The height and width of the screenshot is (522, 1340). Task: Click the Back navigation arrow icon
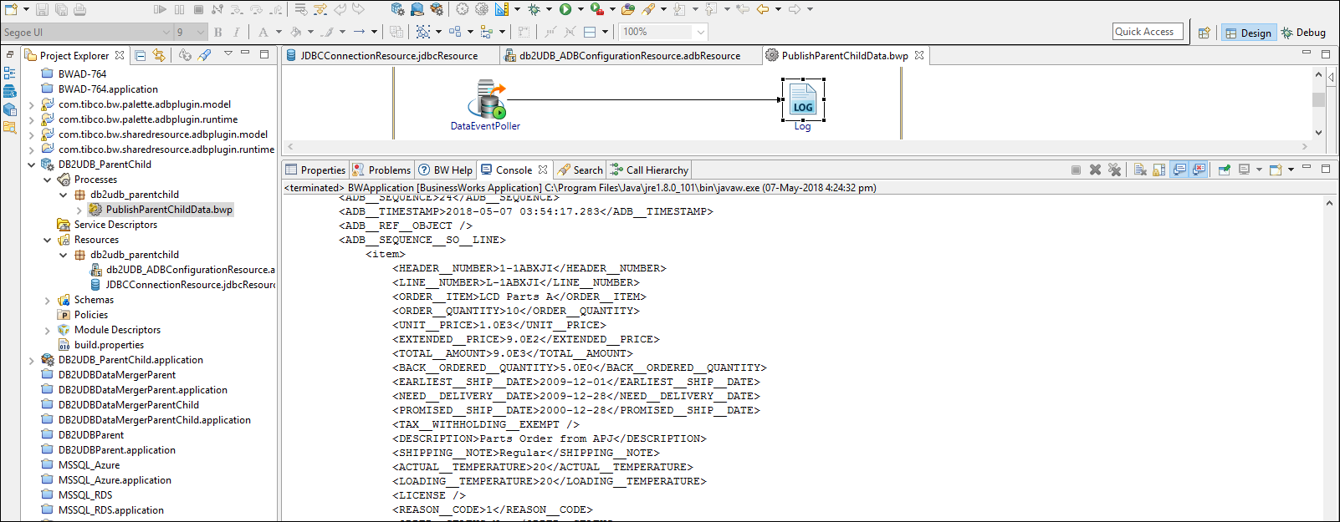(763, 9)
